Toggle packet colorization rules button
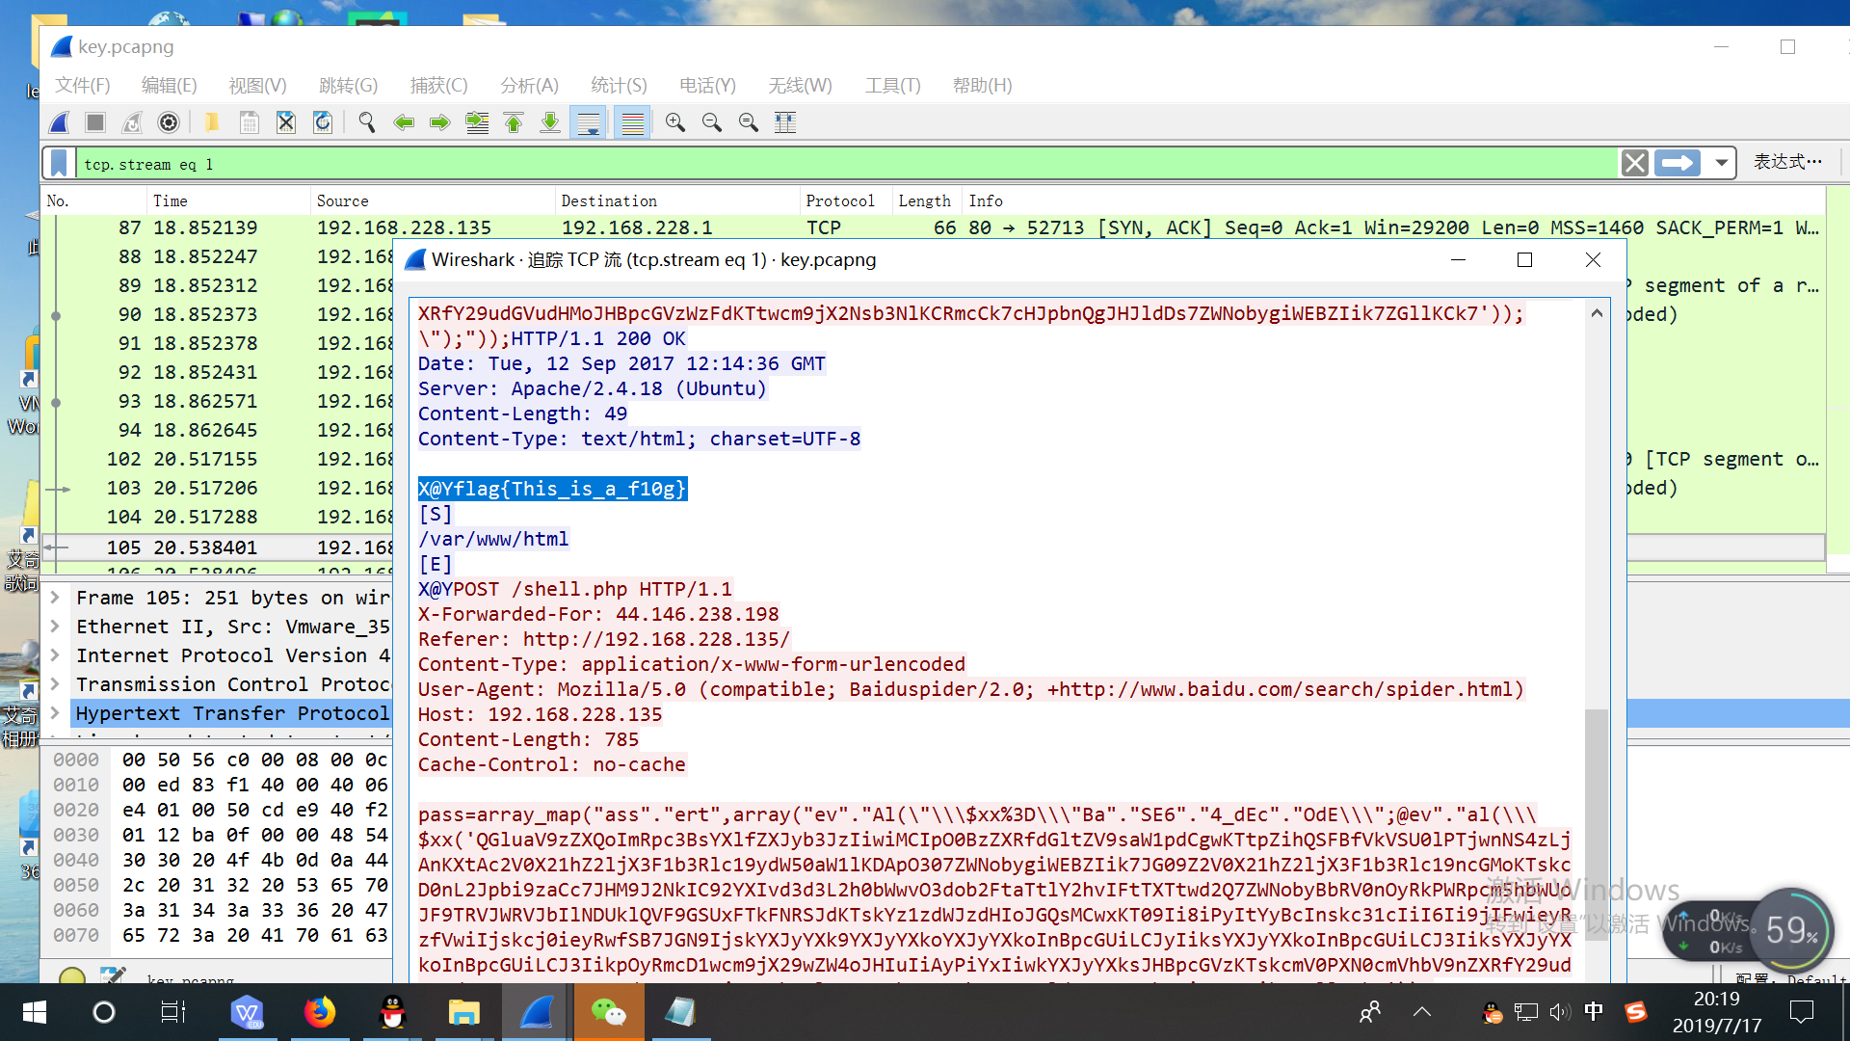 (x=632, y=122)
